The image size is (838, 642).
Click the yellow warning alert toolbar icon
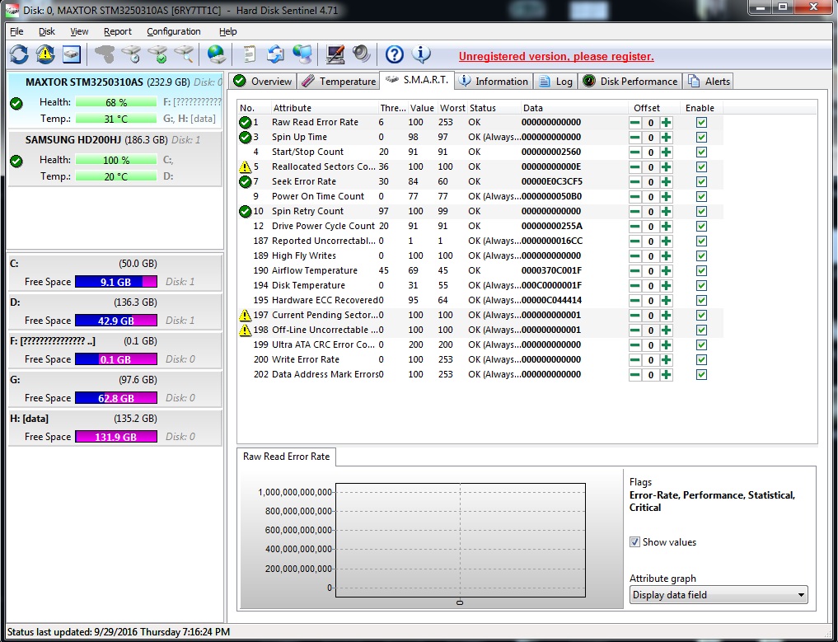[x=45, y=54]
